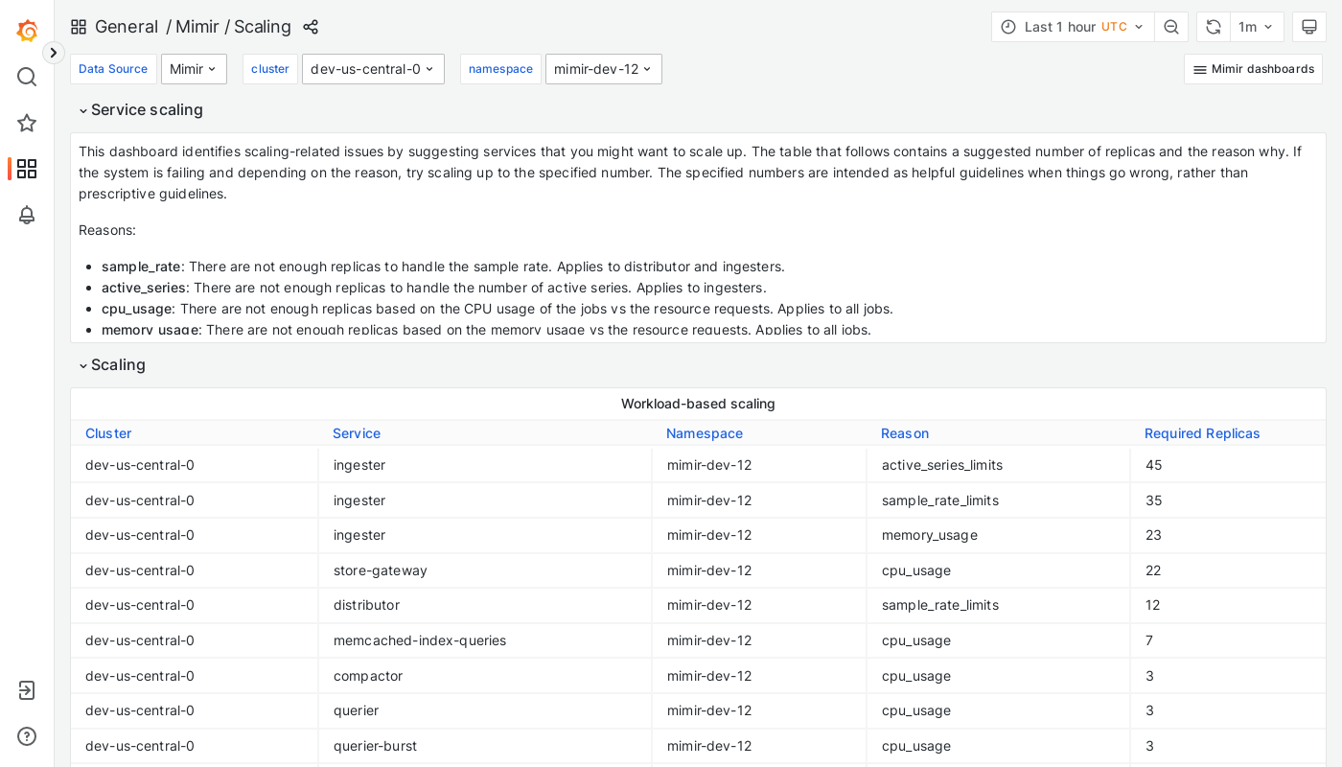1342x767 pixels.
Task: Share dashboard using the share icon
Action: click(311, 27)
